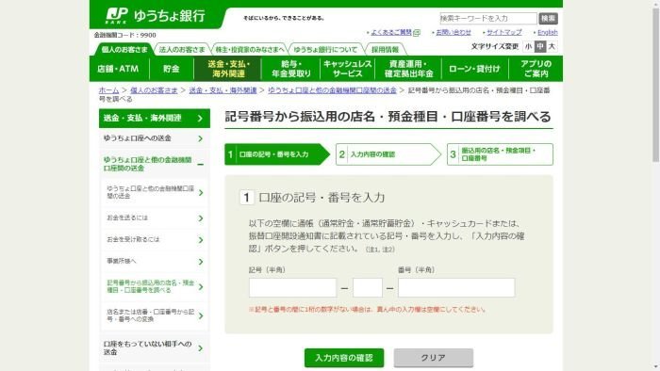Select the ゆうちょ銀行について tab
The image size is (660, 371).
pyautogui.click(x=325, y=50)
